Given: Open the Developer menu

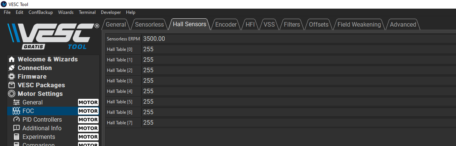Looking at the screenshot, I should point(111,12).
